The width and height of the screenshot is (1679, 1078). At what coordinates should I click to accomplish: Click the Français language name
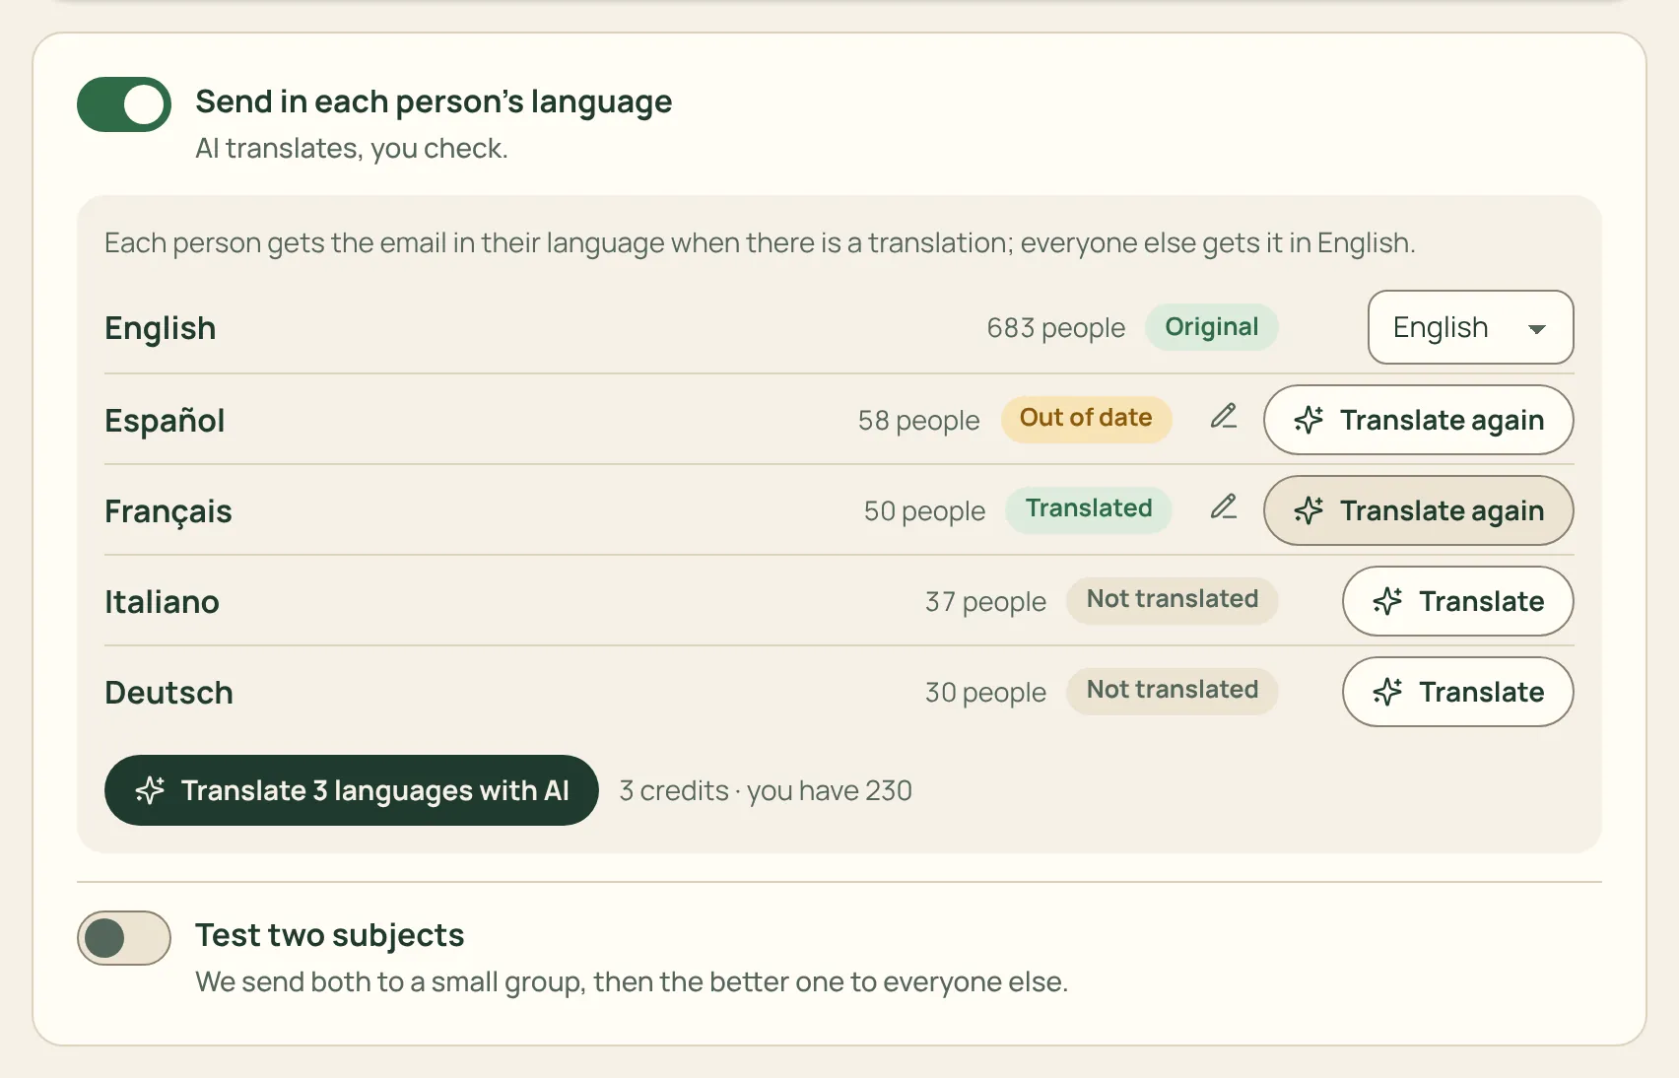[x=168, y=511]
